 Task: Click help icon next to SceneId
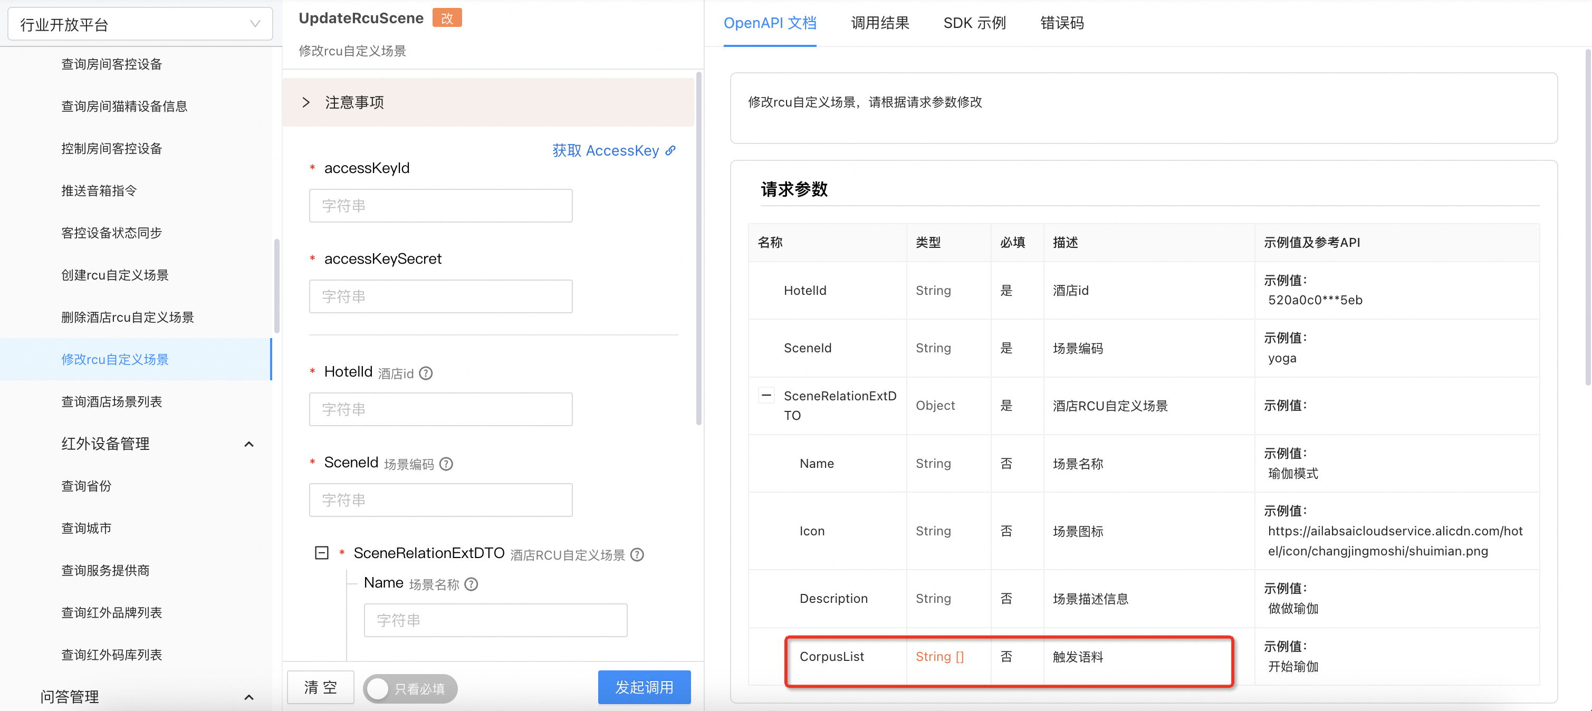[446, 464]
